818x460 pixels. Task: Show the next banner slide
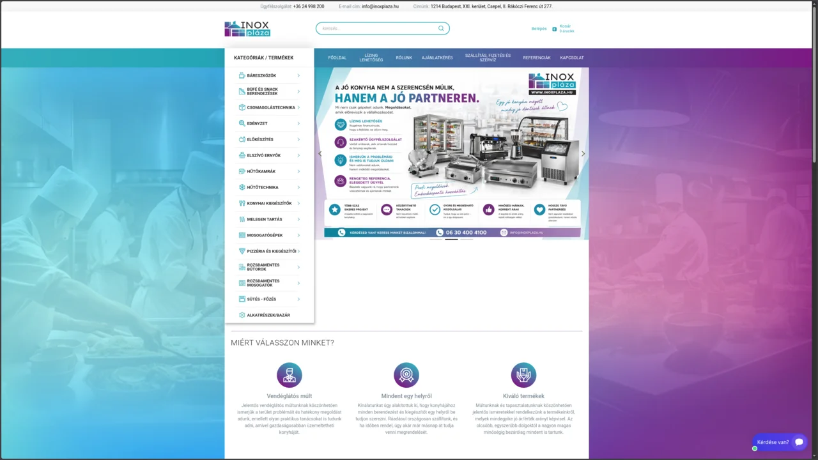point(583,153)
